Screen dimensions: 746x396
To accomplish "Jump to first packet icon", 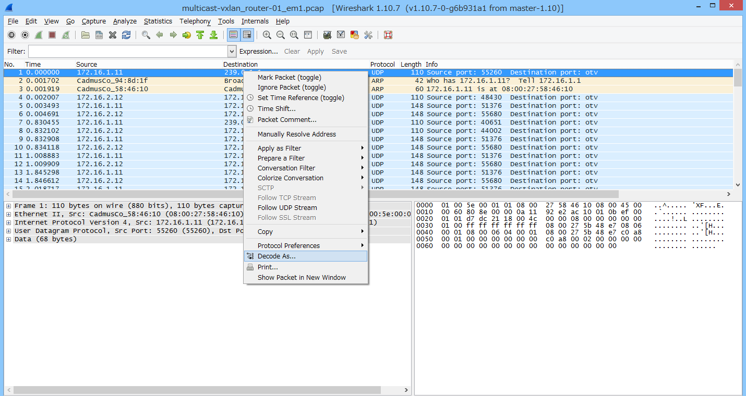I will 200,35.
